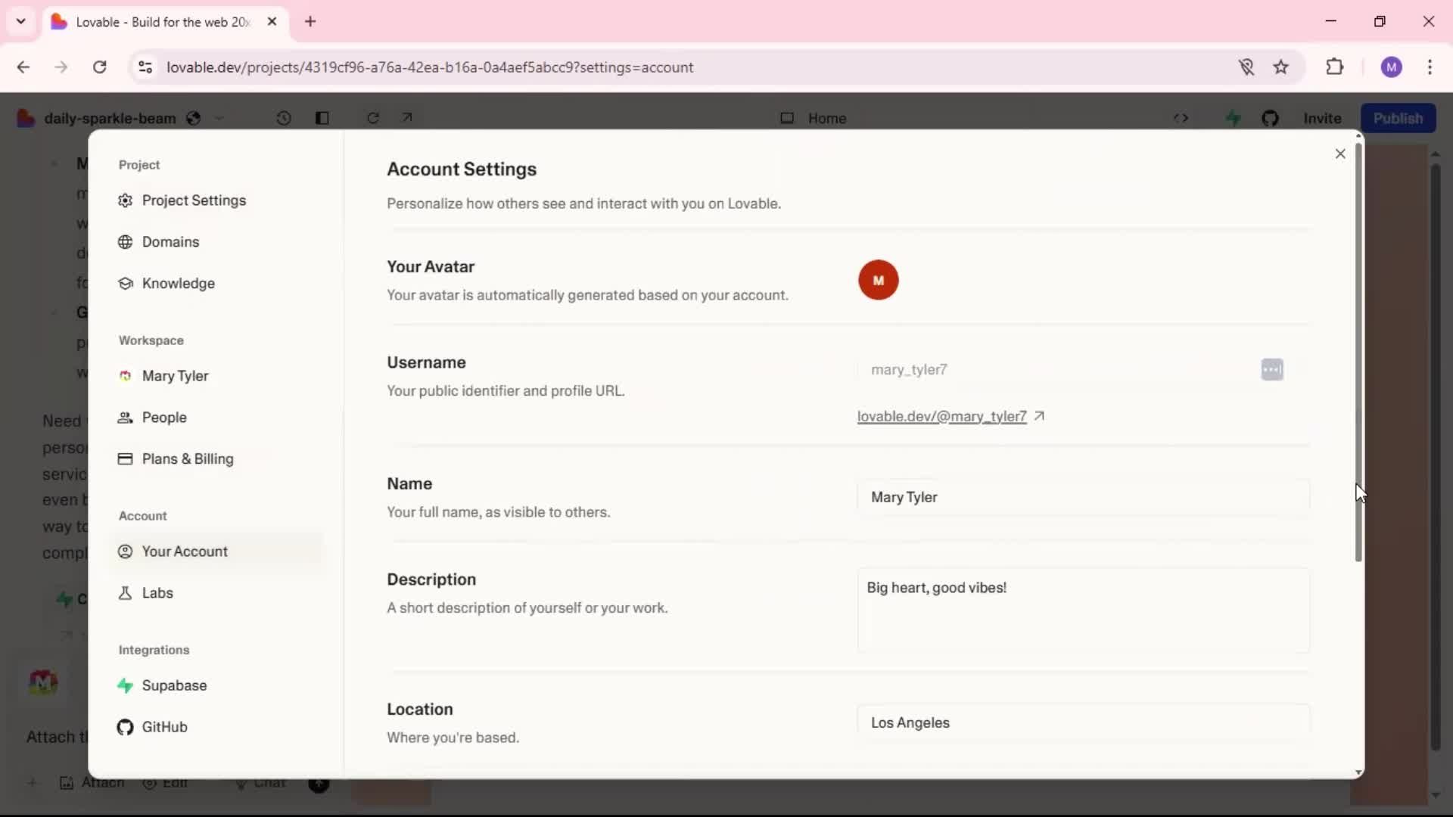Click the Lovable logo beside the project name
Viewport: 1453px width, 817px height.
click(x=26, y=118)
